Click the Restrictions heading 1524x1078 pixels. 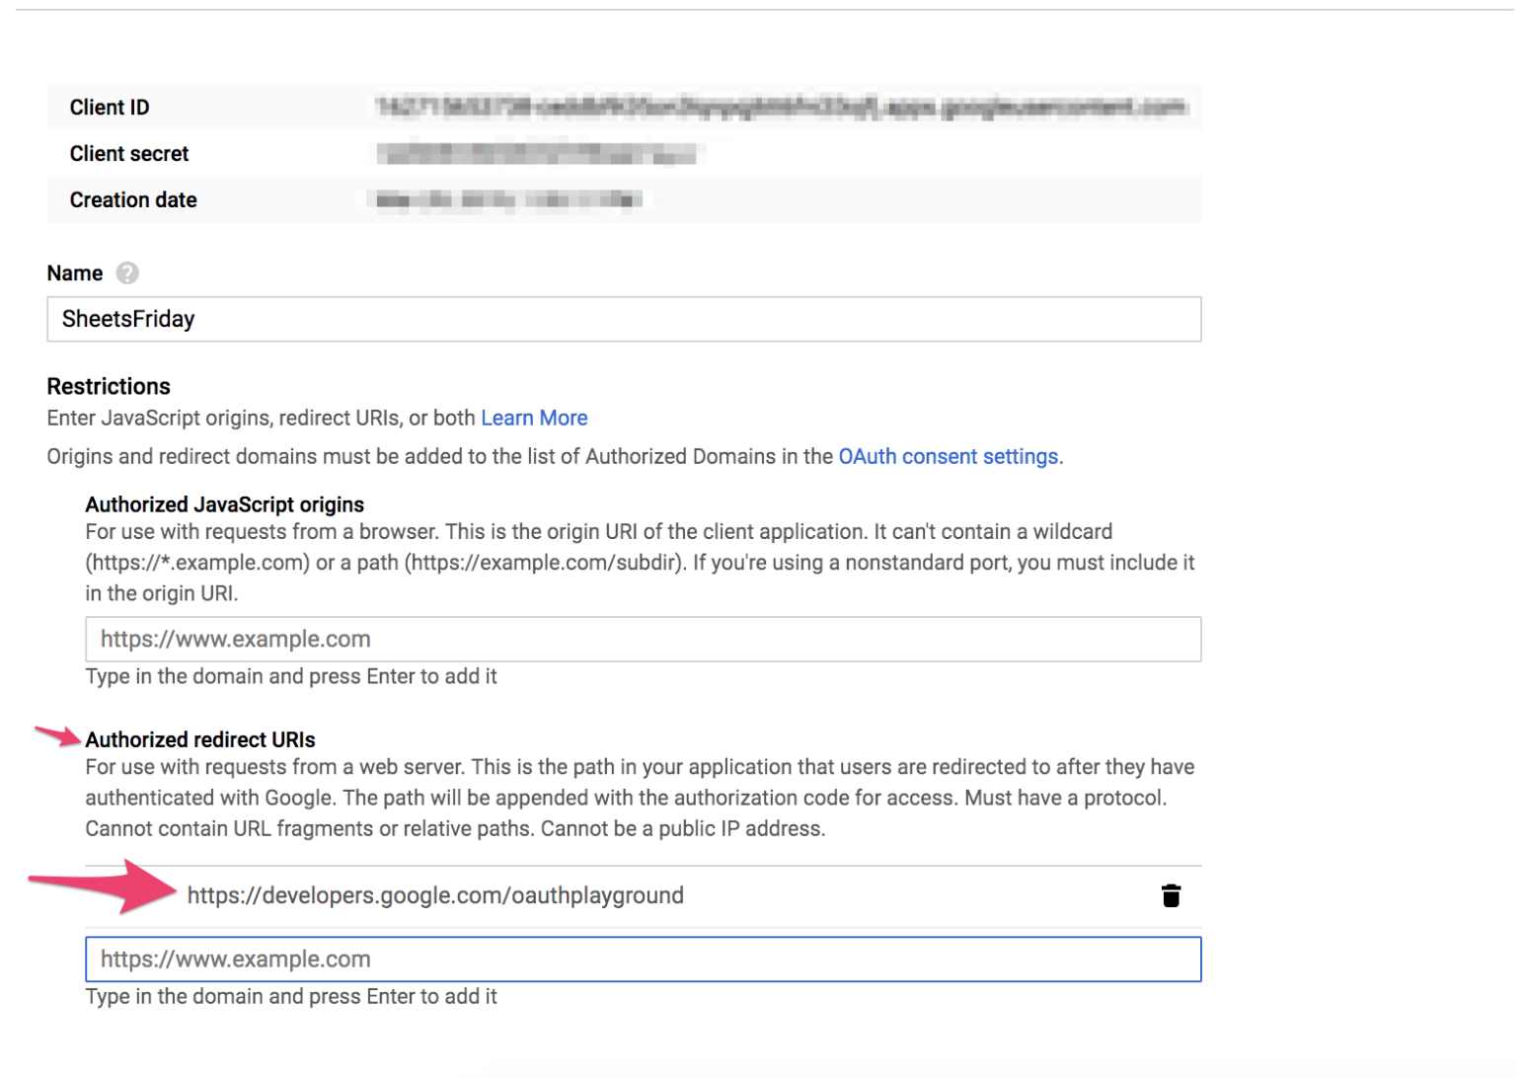click(109, 386)
